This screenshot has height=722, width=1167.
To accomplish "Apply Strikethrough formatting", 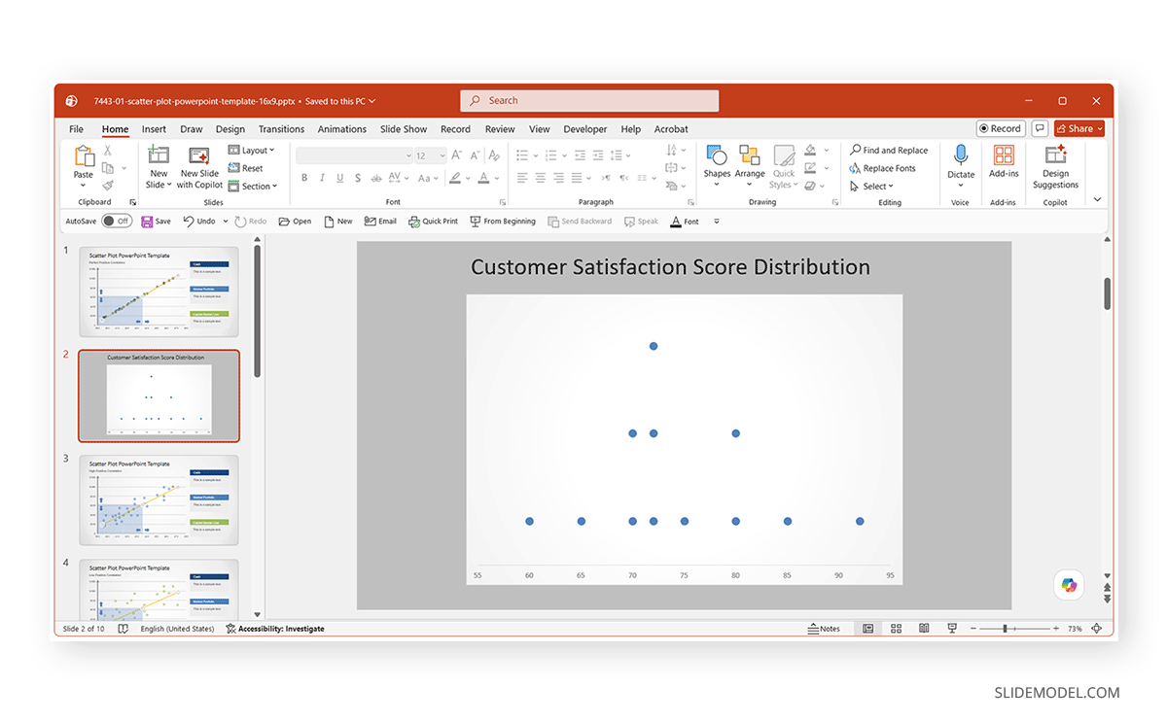I will (375, 178).
